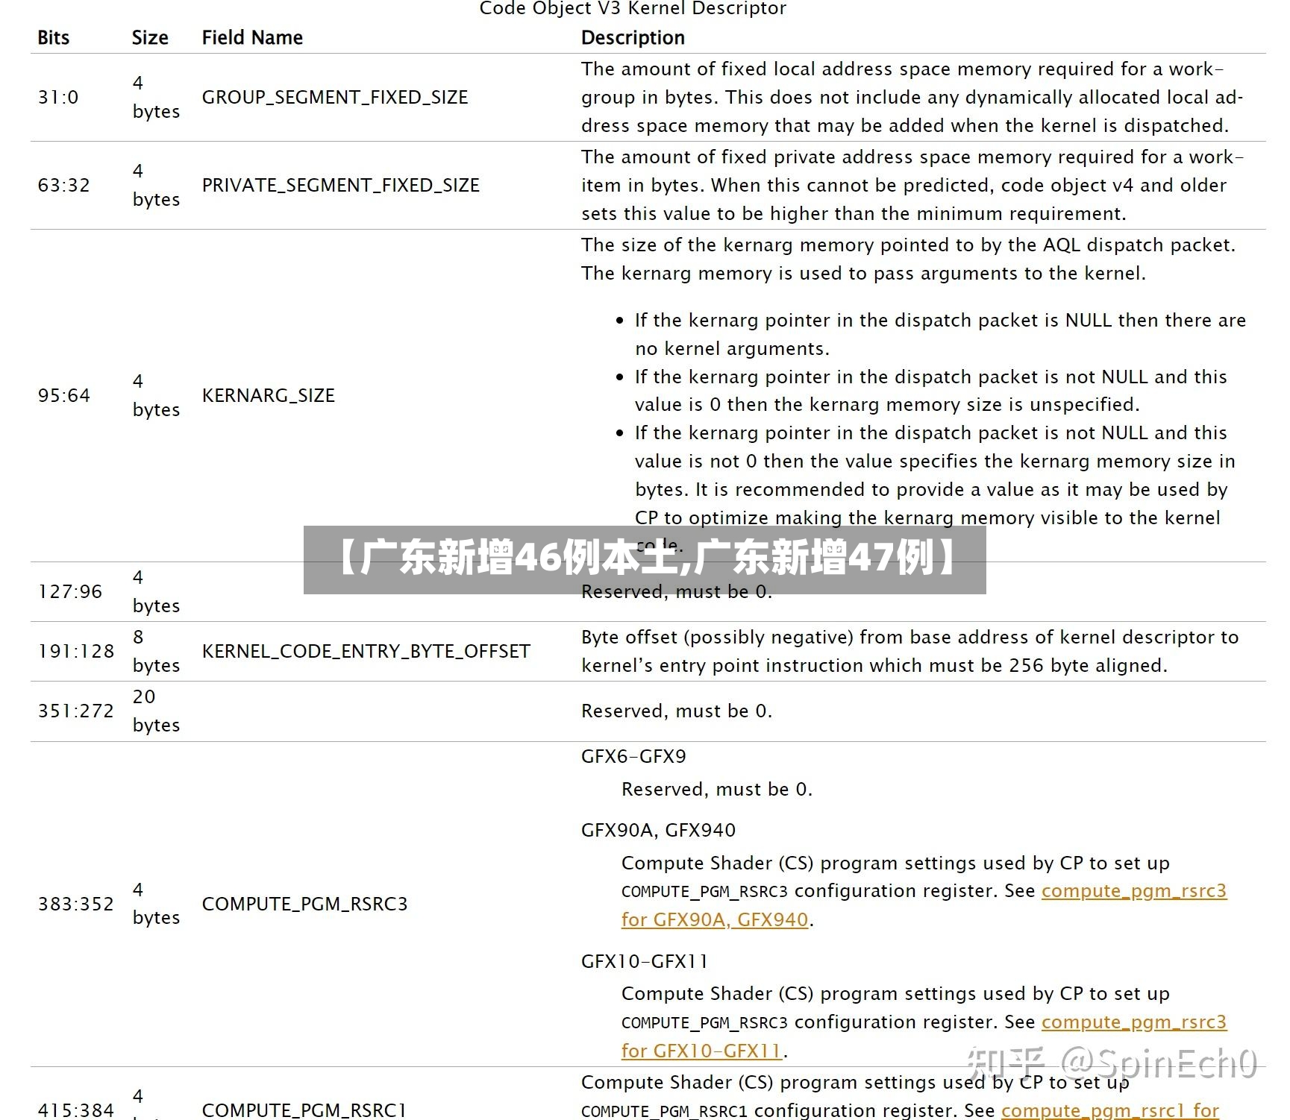Click the COMPUTE_PGM_RSRC1 field name cell
The width and height of the screenshot is (1290, 1120).
(x=304, y=1110)
